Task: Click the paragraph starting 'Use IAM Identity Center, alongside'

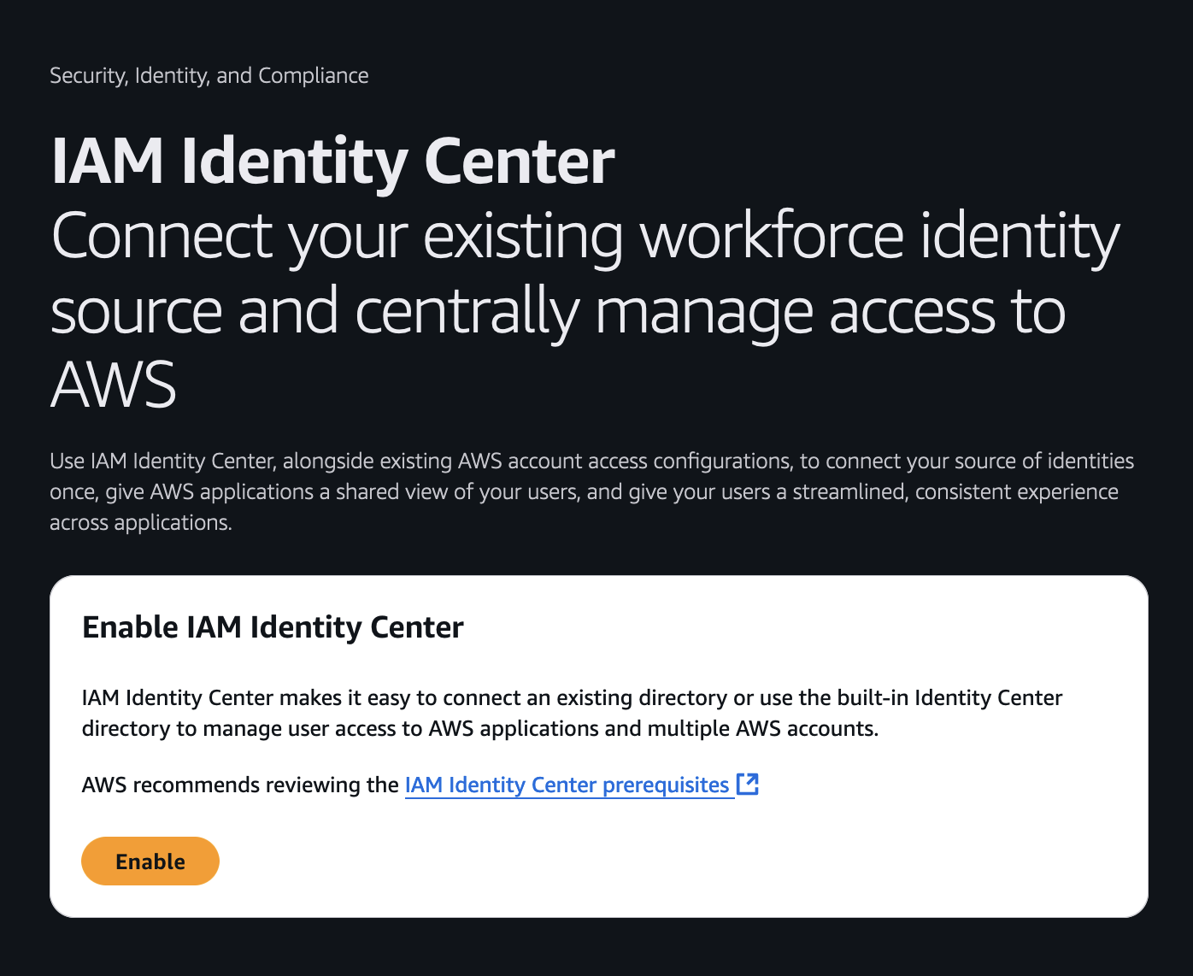Action: click(591, 491)
